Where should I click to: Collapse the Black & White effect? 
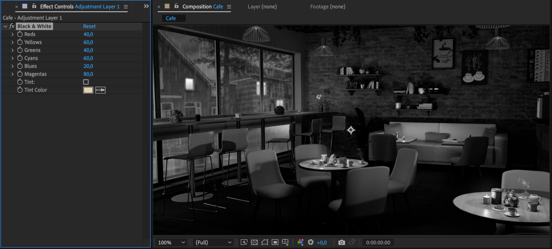[x=5, y=26]
